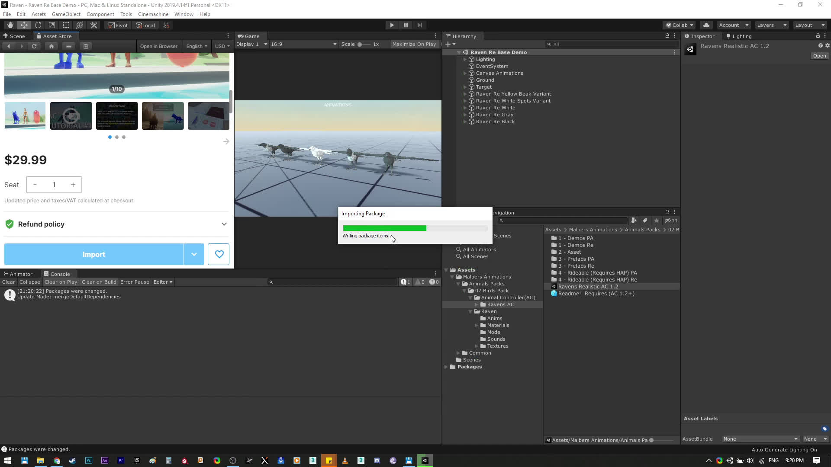Open the Layers dropdown
Screen dimensions: 831x467
(772, 25)
